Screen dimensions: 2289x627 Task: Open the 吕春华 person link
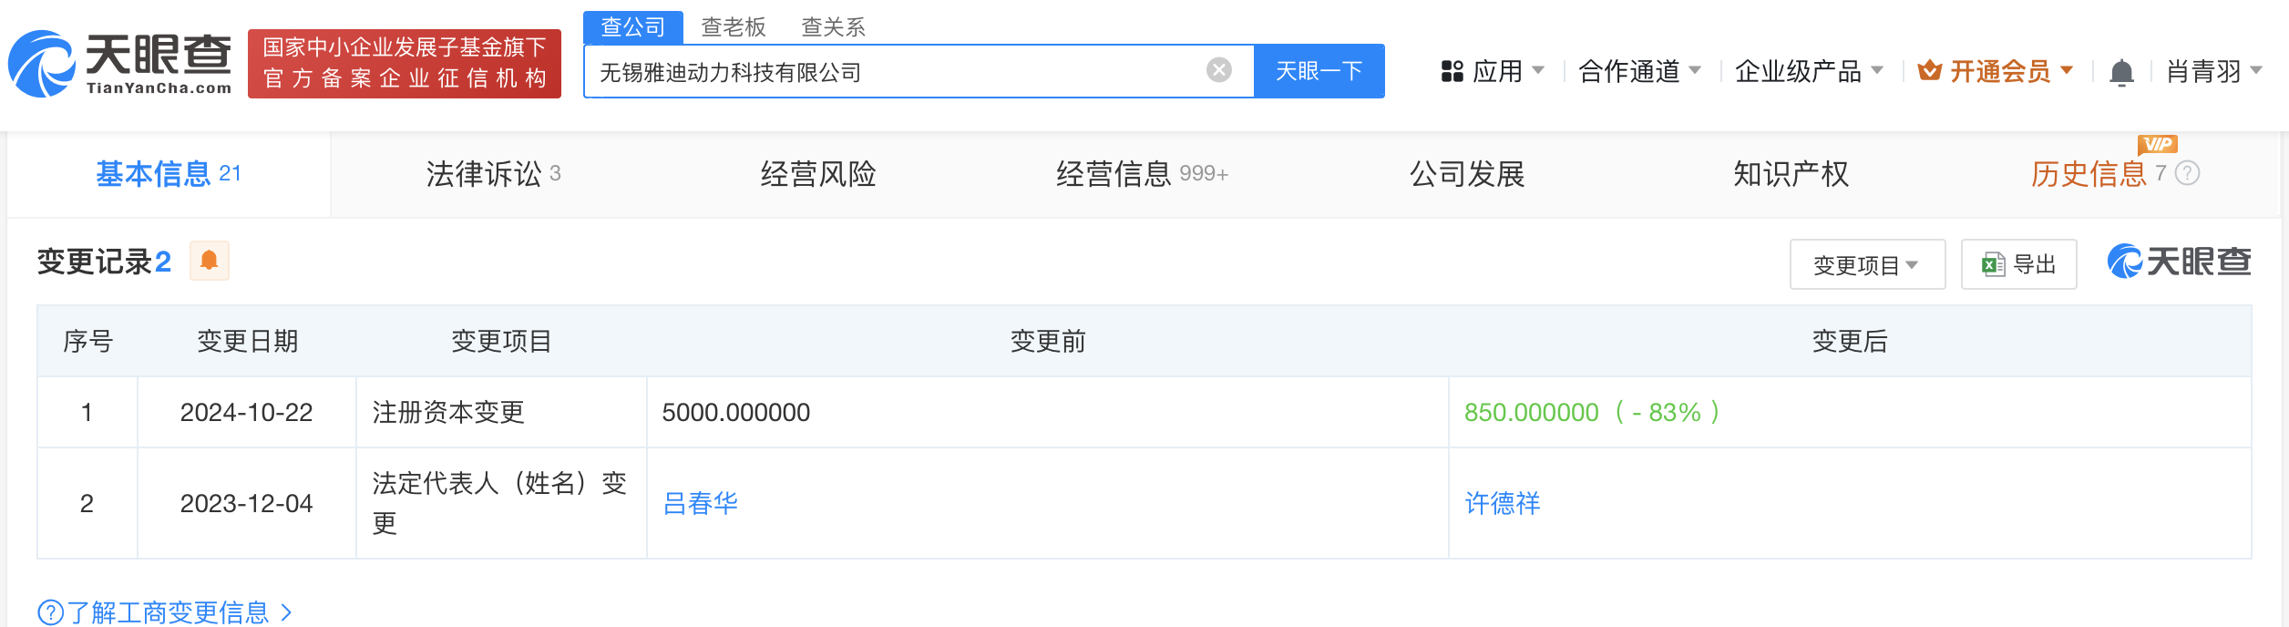(700, 503)
